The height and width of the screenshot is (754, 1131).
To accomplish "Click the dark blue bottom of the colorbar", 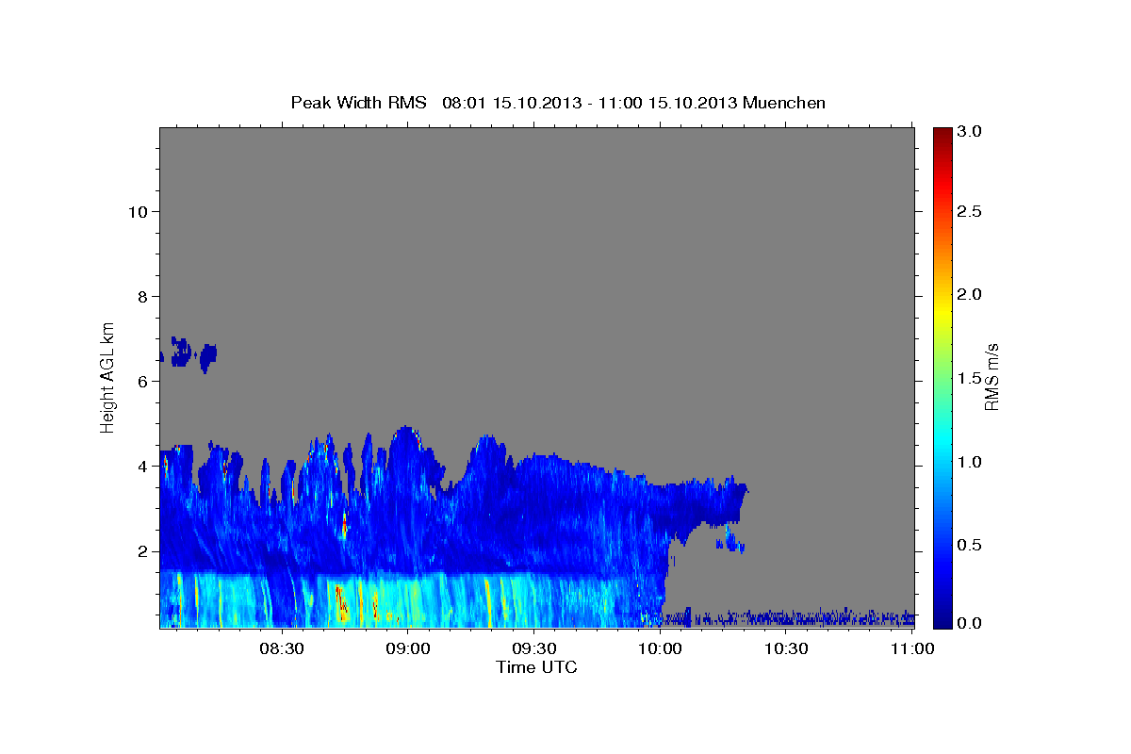I will [x=942, y=617].
